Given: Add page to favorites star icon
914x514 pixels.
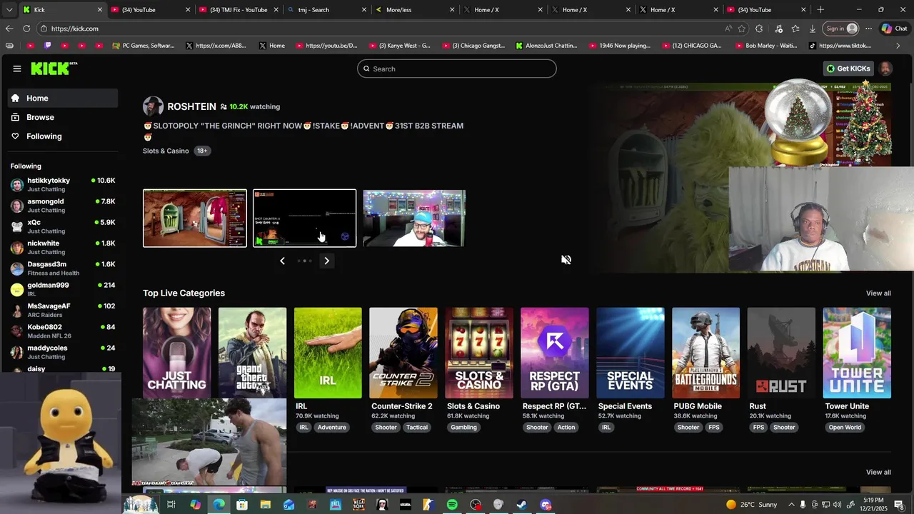Looking at the screenshot, I should (x=742, y=29).
